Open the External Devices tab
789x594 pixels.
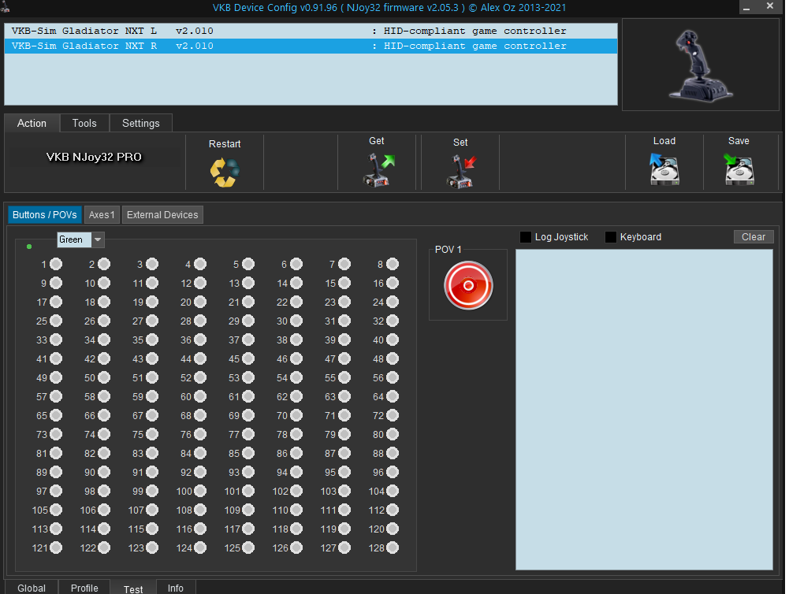[x=162, y=215]
